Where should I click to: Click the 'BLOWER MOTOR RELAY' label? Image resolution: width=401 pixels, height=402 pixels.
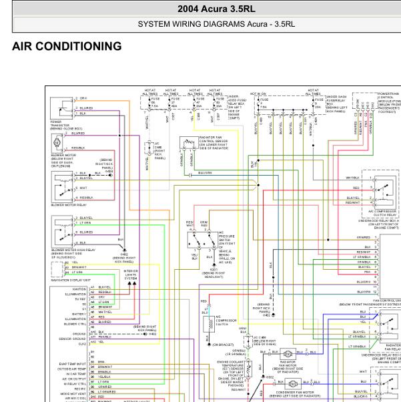(x=69, y=205)
